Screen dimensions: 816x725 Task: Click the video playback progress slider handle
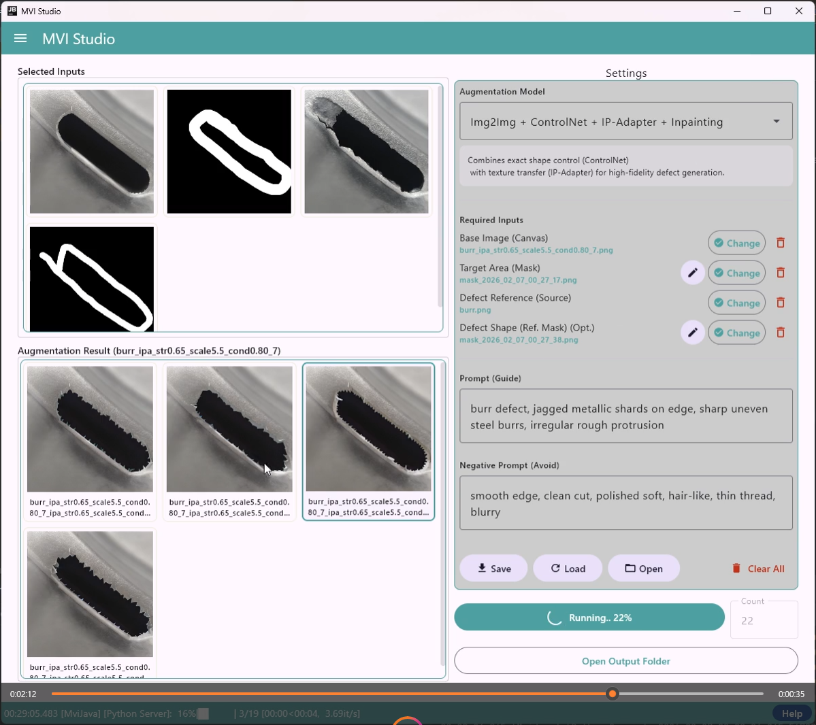point(613,694)
